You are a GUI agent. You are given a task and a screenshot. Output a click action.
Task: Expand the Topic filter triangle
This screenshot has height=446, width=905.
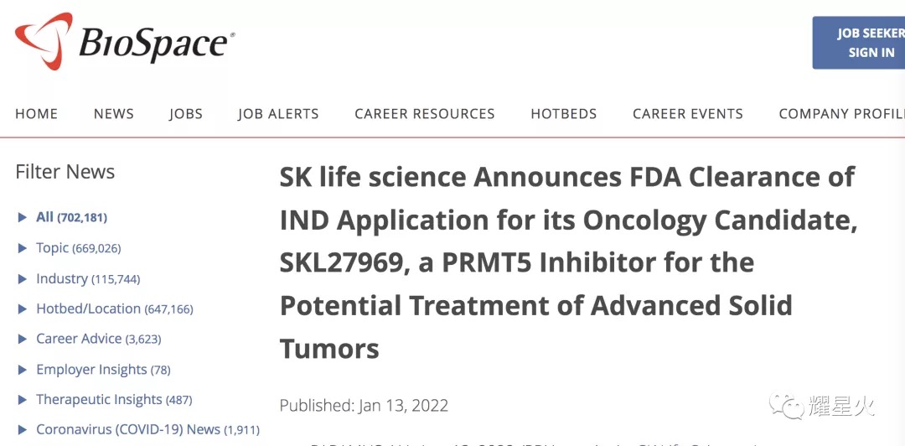coord(23,248)
